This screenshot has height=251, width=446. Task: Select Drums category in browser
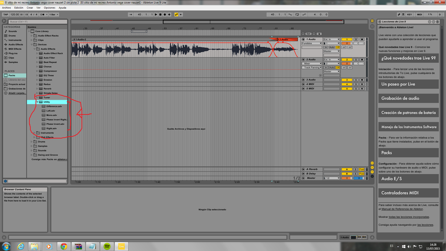coord(12,36)
